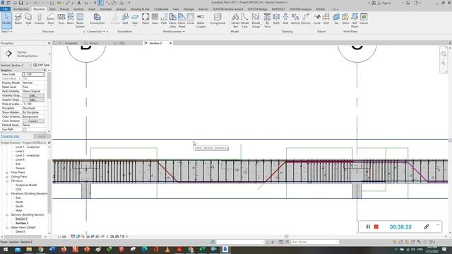The image size is (452, 254).
Task: Close the Section 2 view tab
Action: click(170, 43)
